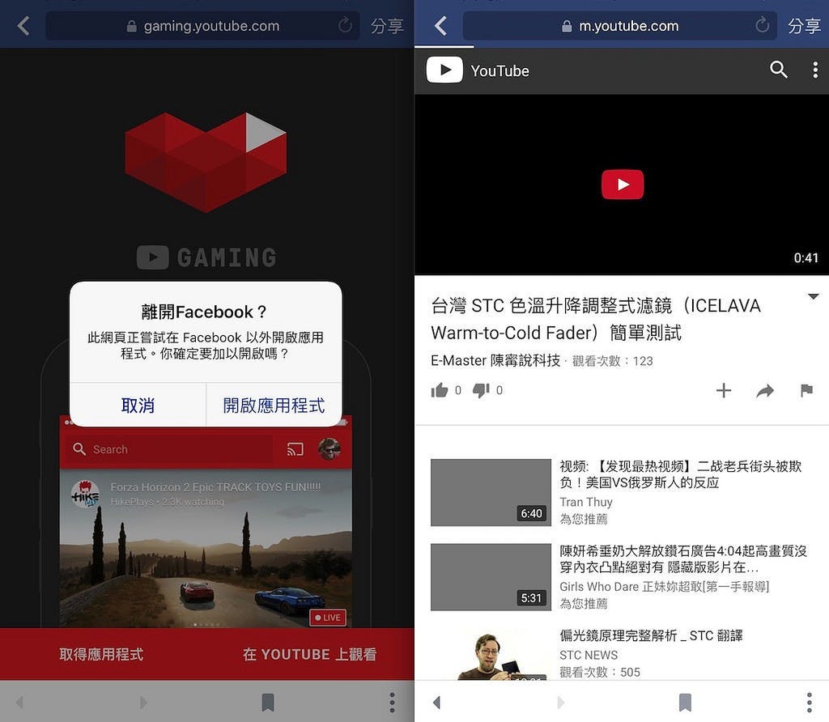Tap the profile avatar in gaming preview
Screen dimensions: 829x722
329,448
